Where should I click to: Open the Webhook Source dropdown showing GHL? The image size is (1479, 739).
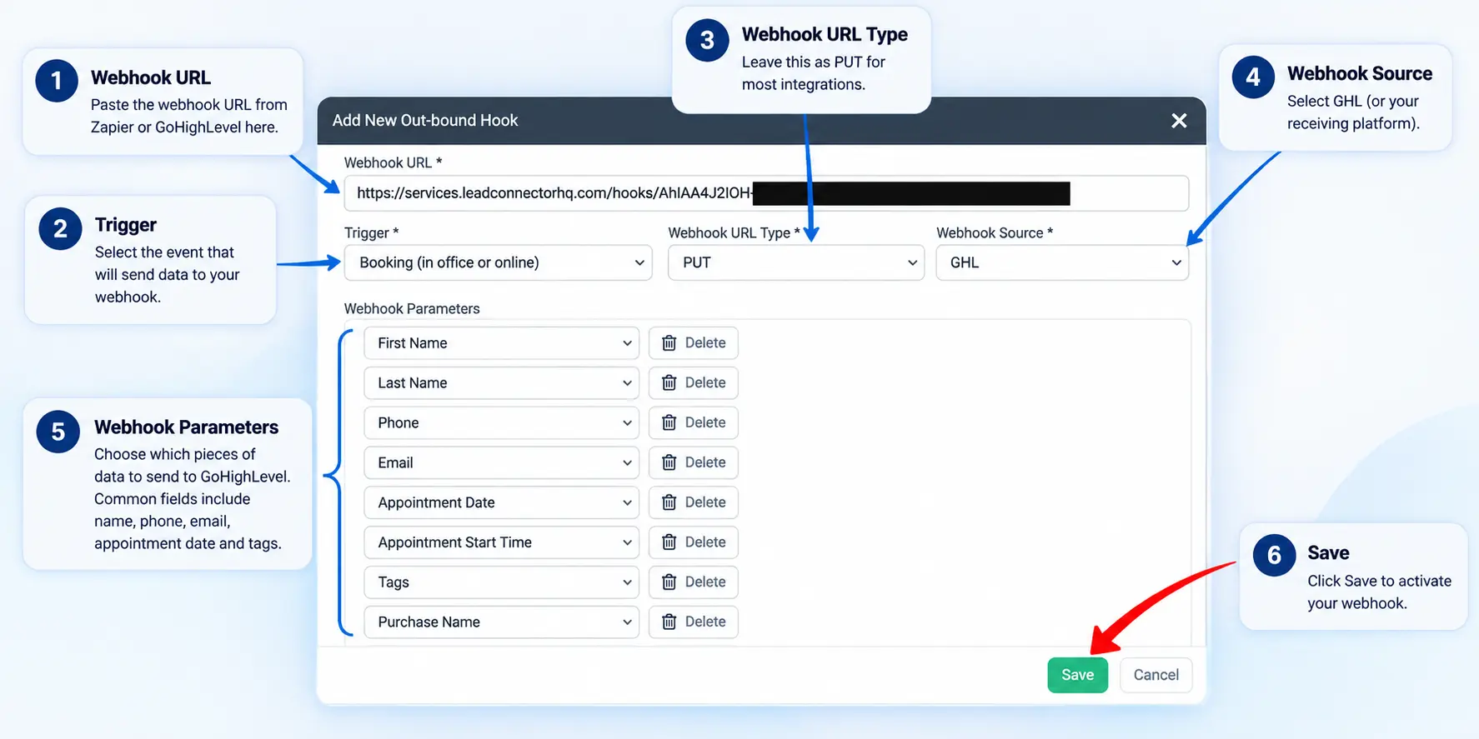point(1062,262)
